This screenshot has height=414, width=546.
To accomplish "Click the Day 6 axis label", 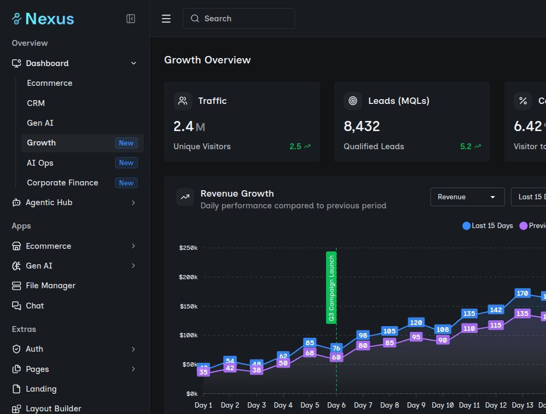I will [336, 405].
